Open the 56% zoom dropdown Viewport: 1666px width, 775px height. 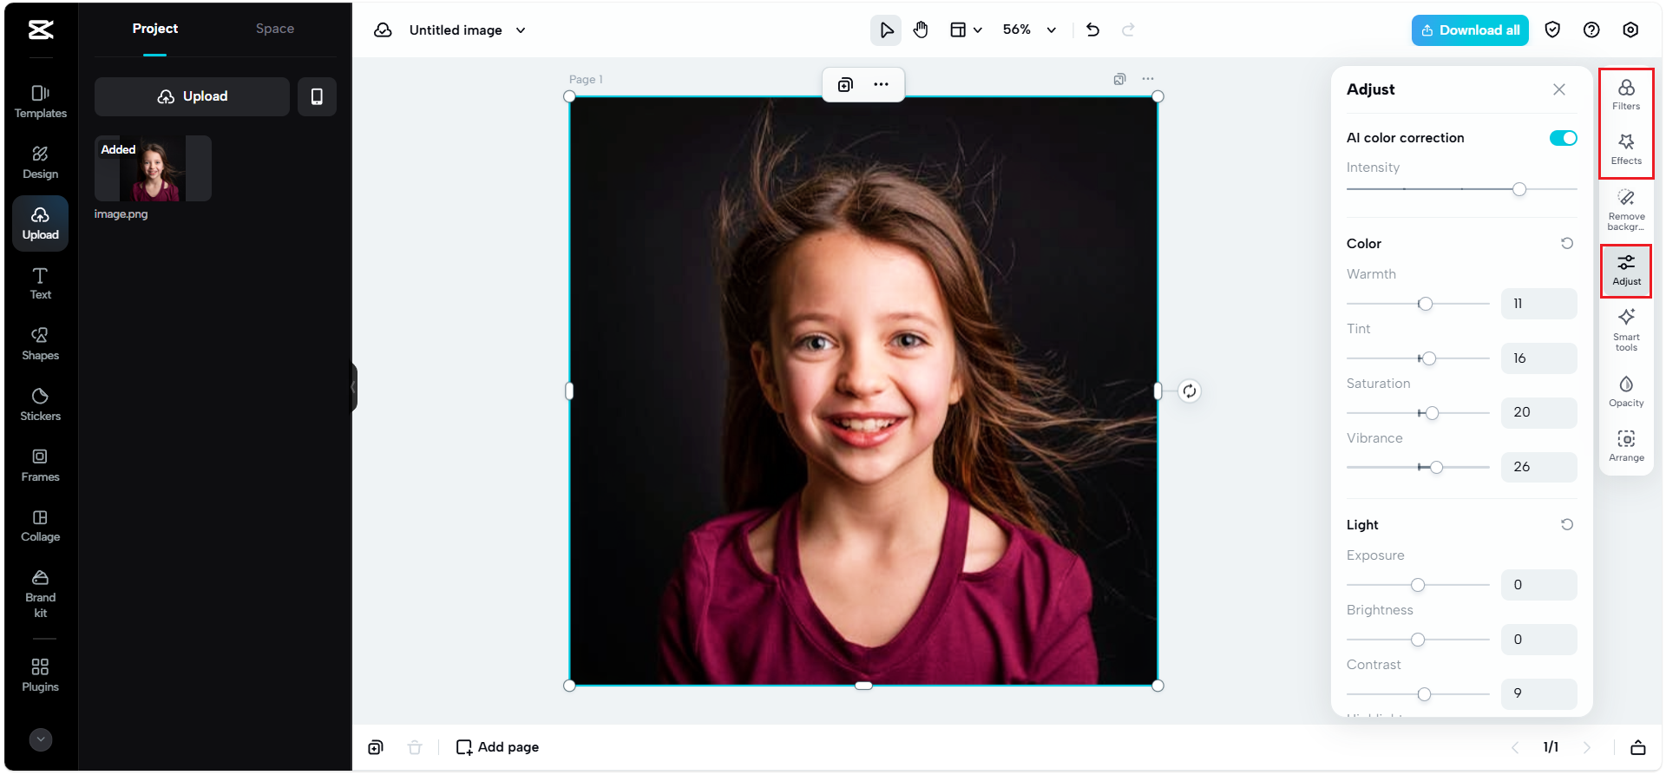coord(1029,30)
